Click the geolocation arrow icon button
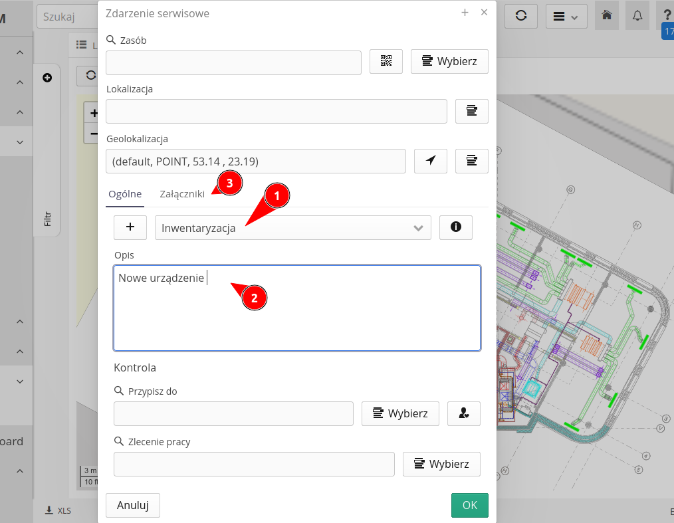 coord(431,161)
